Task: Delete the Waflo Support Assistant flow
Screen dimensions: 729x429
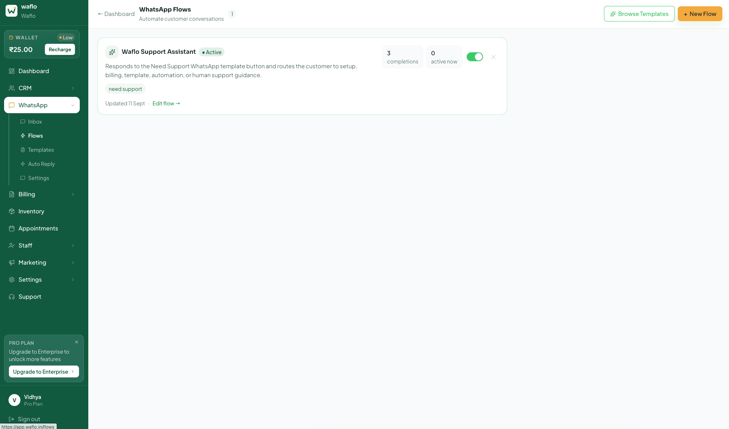Action: point(493,57)
